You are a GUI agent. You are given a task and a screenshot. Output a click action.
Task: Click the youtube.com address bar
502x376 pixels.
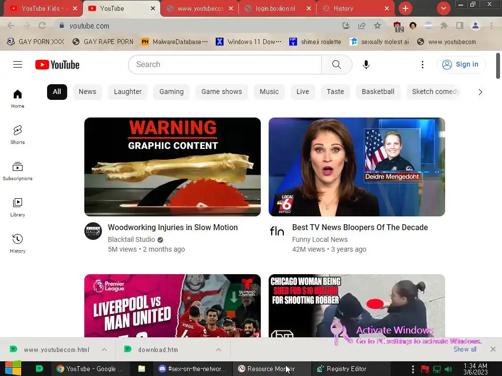[x=199, y=25]
